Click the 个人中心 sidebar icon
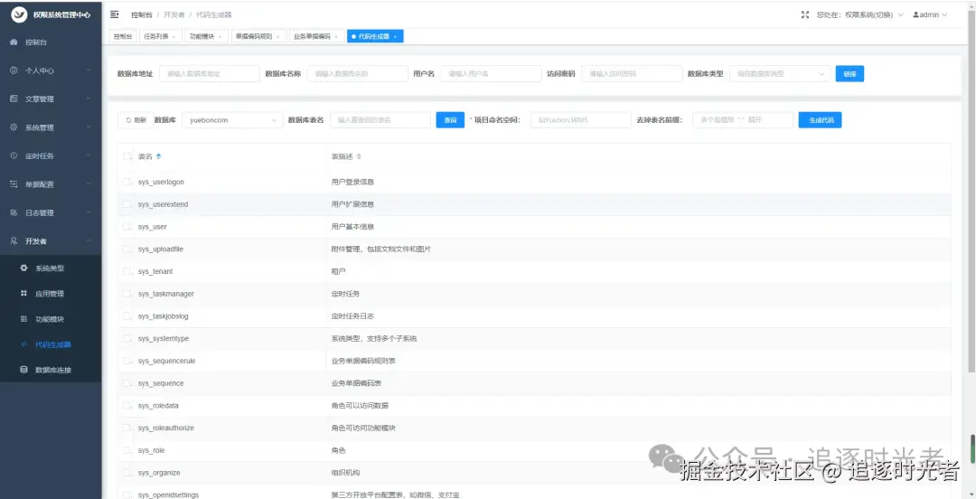 pyautogui.click(x=14, y=71)
